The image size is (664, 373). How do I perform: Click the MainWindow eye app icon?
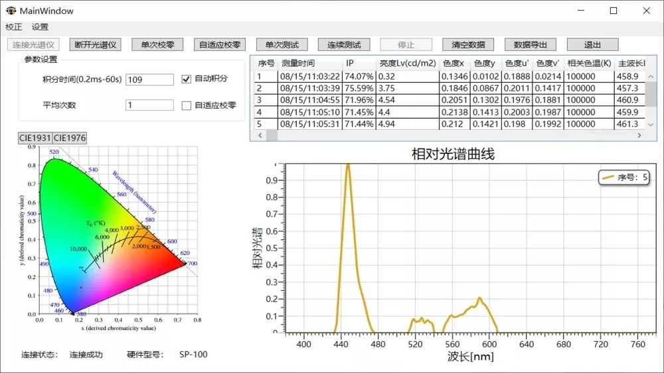point(11,11)
